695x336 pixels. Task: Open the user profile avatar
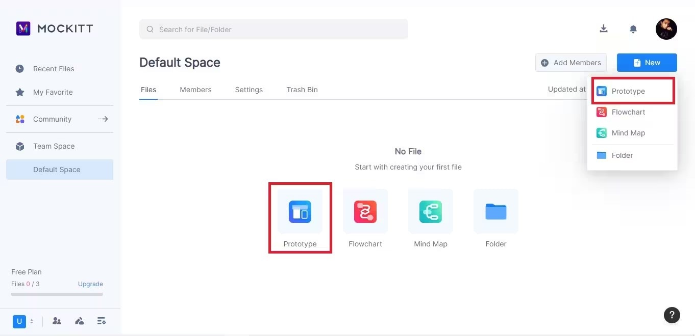(666, 29)
